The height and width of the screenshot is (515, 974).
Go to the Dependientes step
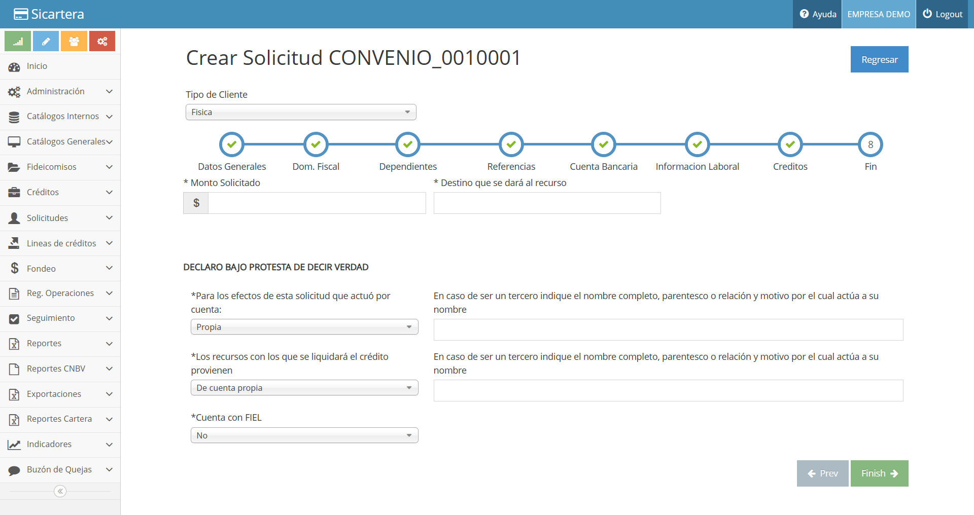(x=408, y=144)
